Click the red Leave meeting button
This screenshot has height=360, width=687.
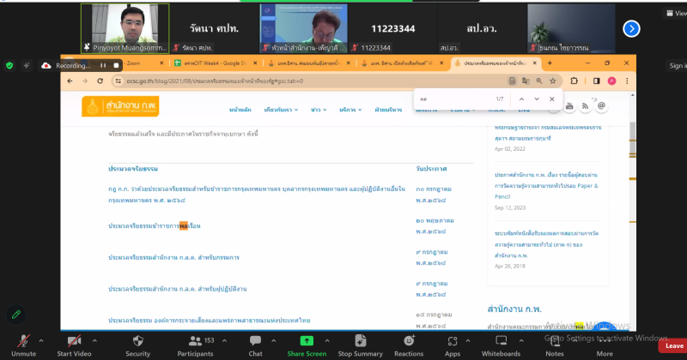674,345
